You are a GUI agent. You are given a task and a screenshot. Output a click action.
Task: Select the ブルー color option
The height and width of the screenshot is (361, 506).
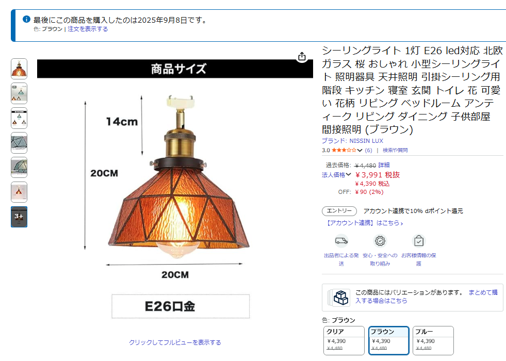point(433,340)
